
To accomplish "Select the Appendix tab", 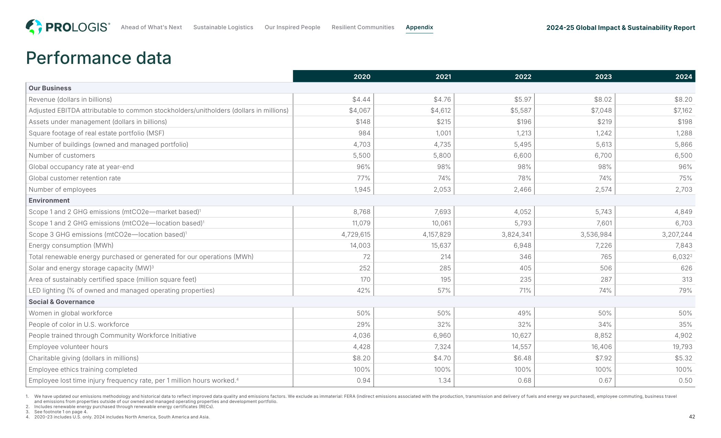I will [420, 27].
